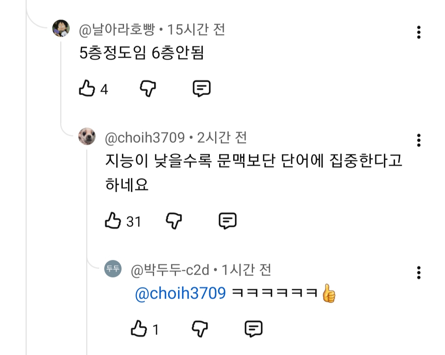
Task: Open the @박두두-c2d username link
Action: click(x=171, y=270)
